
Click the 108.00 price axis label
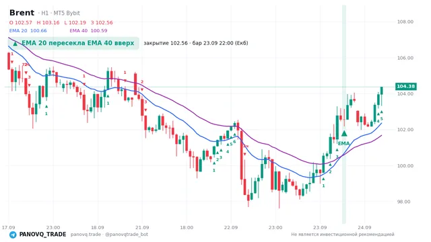405,22
